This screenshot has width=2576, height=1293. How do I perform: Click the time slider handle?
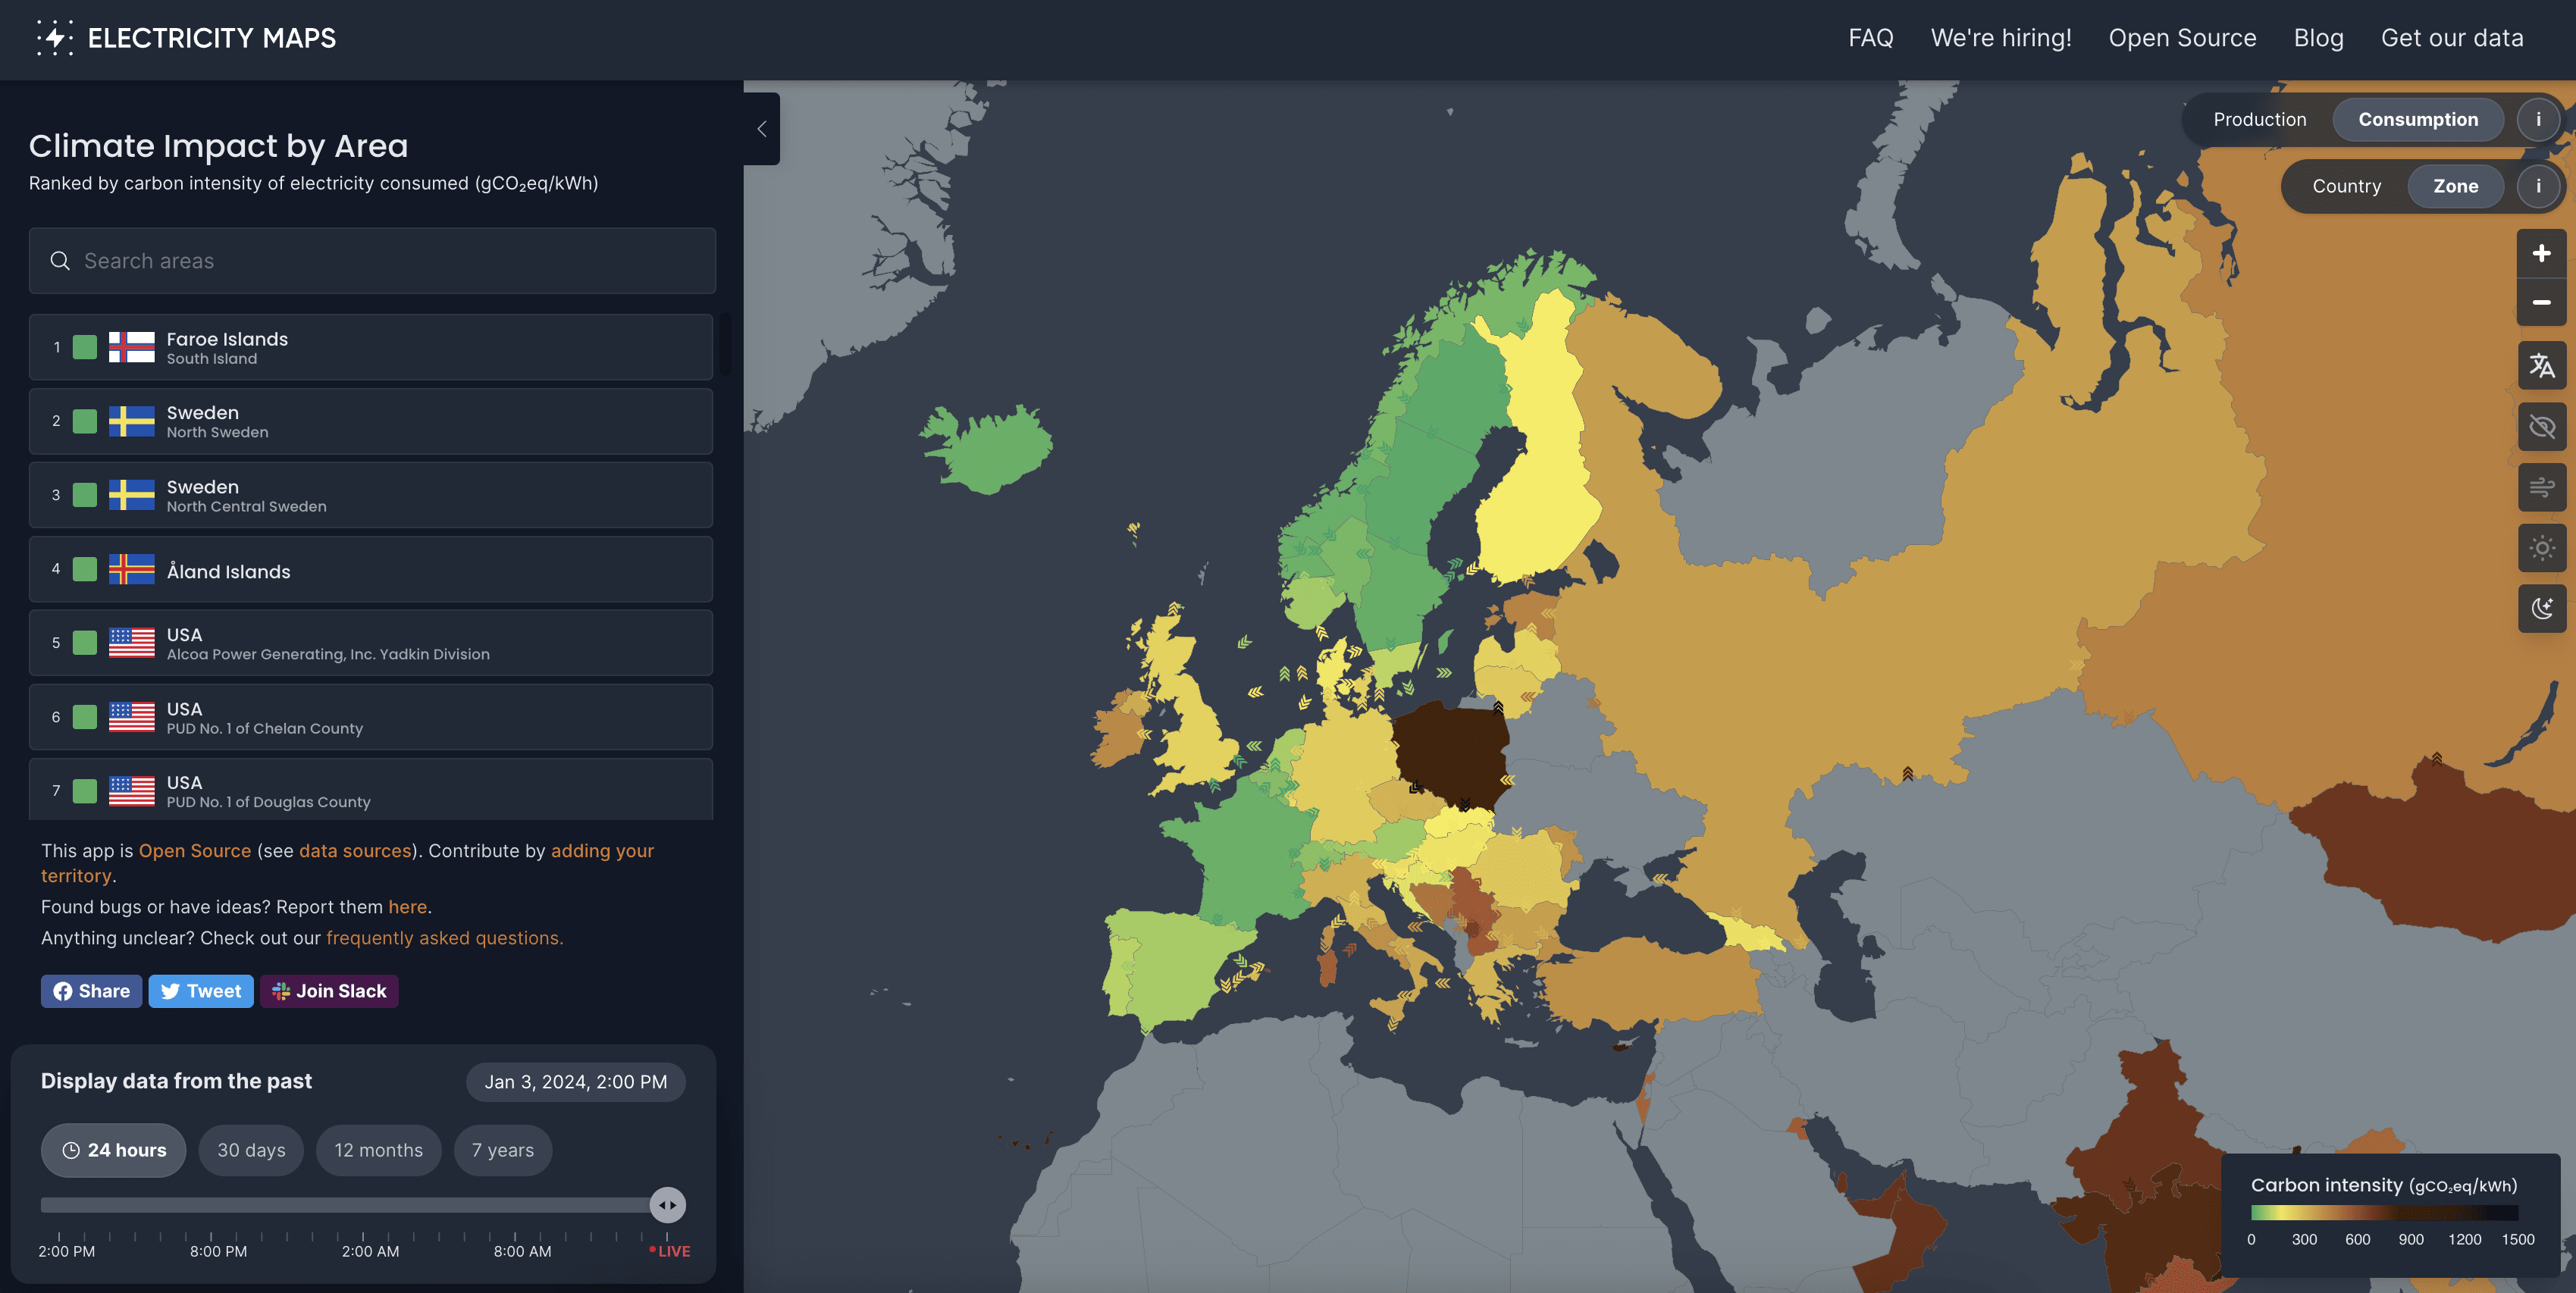click(668, 1205)
